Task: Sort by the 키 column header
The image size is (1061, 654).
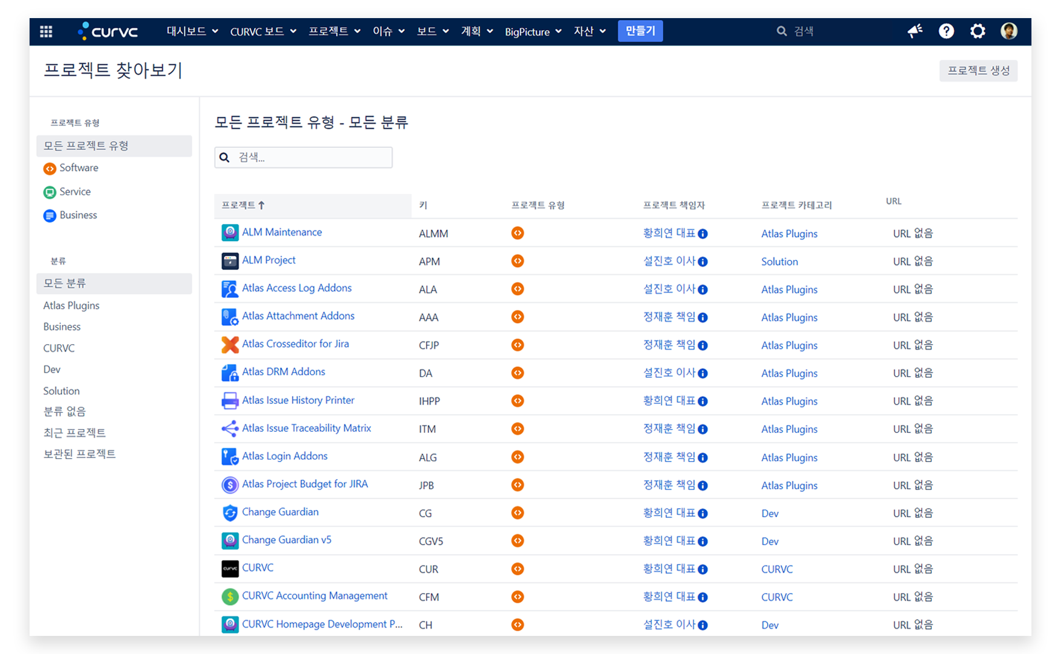Action: coord(423,206)
